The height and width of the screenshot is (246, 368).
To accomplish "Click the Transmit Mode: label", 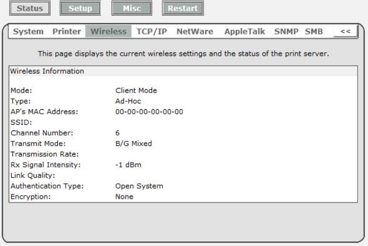I will tap(38, 143).
